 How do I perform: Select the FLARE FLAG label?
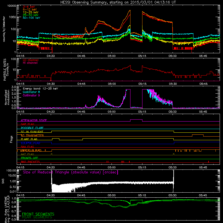pyautogui.click(x=29, y=139)
